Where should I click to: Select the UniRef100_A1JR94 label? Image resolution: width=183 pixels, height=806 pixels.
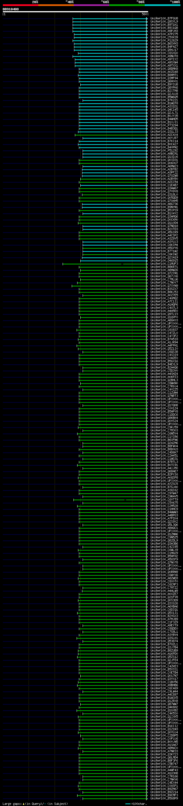coord(164,343)
